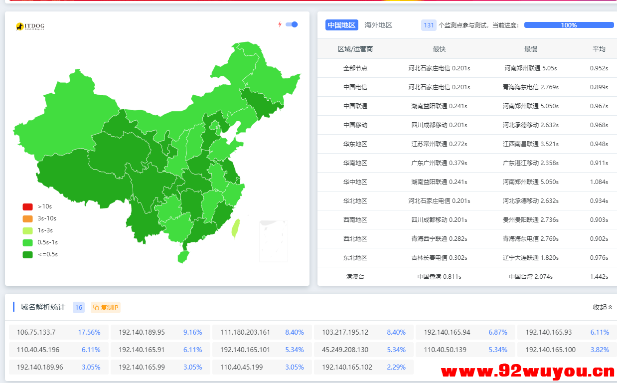Click the 最快 column header

[439, 49]
